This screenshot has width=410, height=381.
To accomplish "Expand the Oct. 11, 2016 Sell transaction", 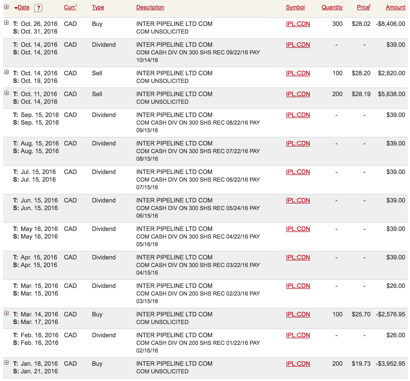I will click(7, 93).
